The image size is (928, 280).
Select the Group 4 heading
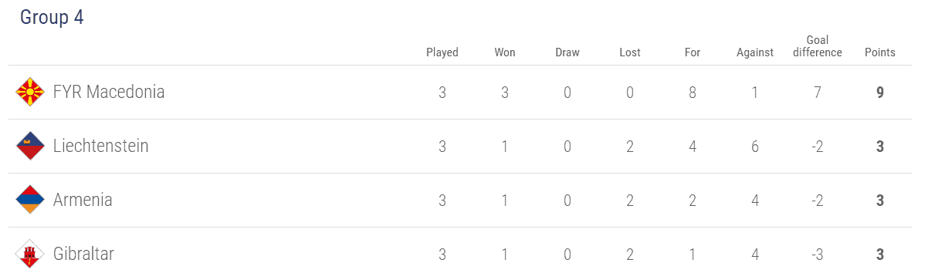click(x=52, y=18)
